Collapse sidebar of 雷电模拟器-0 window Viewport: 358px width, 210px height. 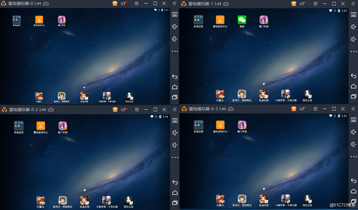(174, 3)
